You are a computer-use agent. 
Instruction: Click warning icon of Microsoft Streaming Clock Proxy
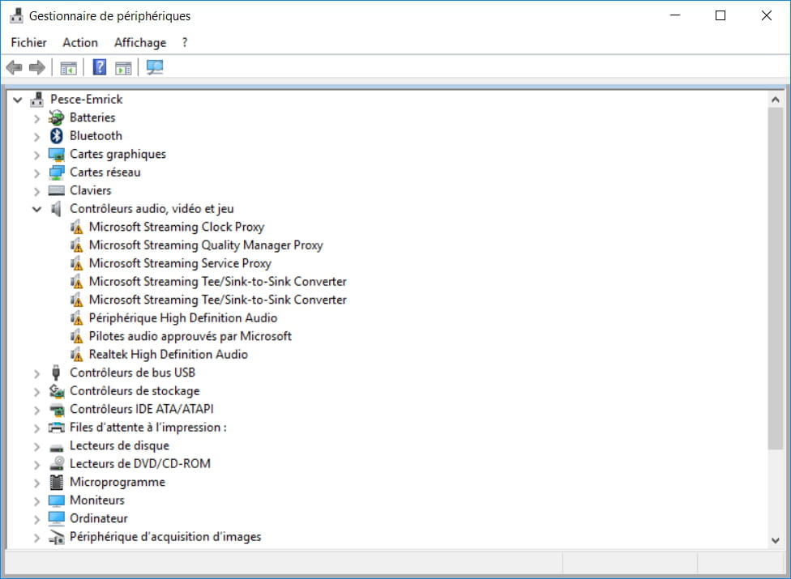(x=76, y=228)
